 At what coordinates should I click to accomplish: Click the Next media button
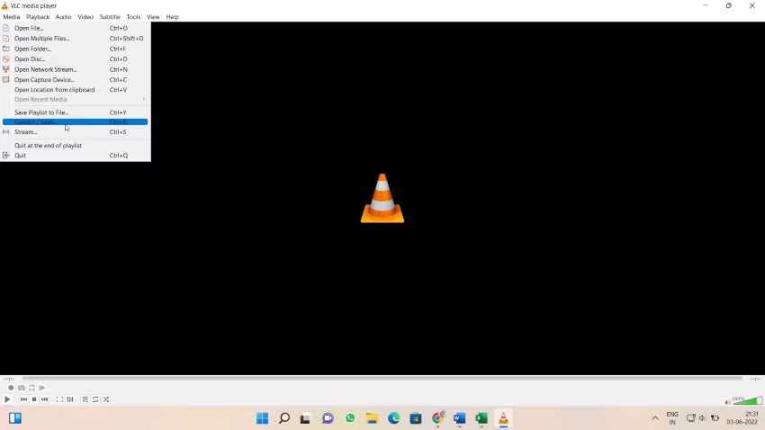point(44,399)
